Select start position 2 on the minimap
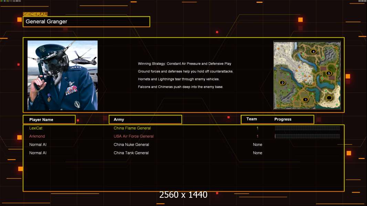367x206 pixels. pos(283,82)
